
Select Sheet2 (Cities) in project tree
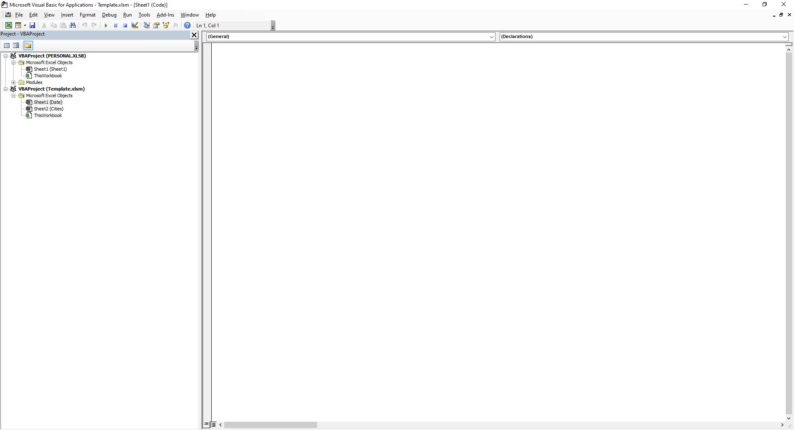tap(48, 109)
